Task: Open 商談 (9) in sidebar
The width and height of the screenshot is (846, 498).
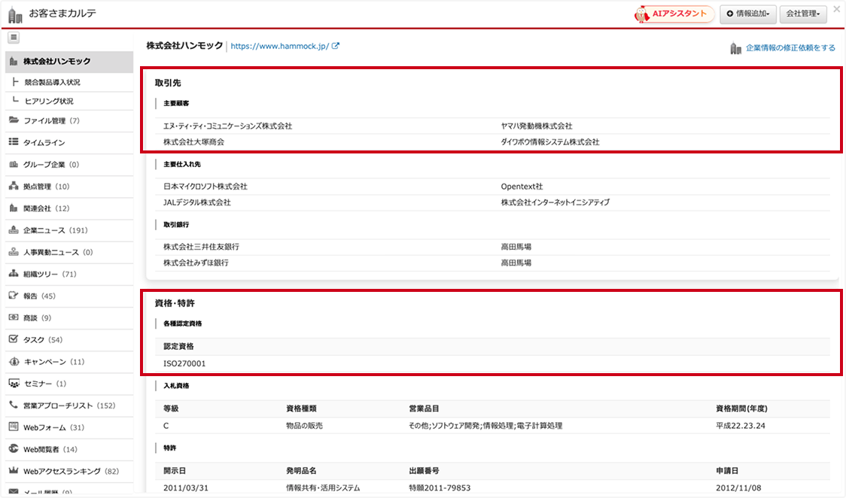Action: (x=37, y=318)
